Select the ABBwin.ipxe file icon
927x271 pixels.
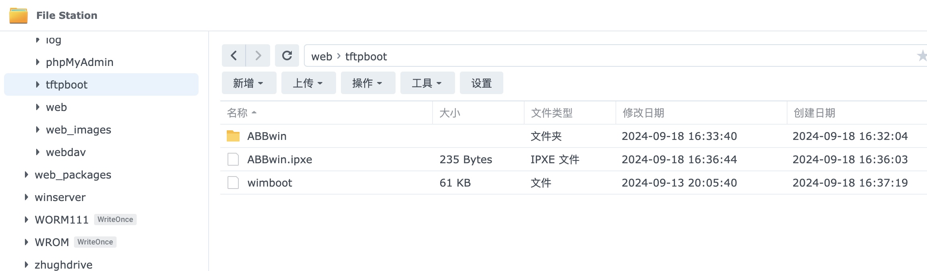click(233, 159)
